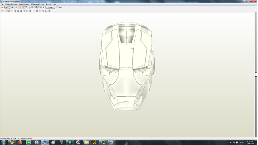Enable the Auto checkbox
The height and width of the screenshot is (145, 258).
tap(58, 7)
